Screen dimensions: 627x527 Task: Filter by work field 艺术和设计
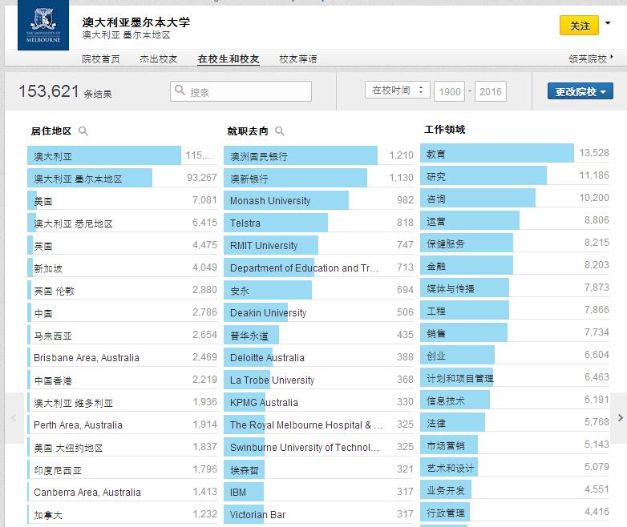pos(515,467)
